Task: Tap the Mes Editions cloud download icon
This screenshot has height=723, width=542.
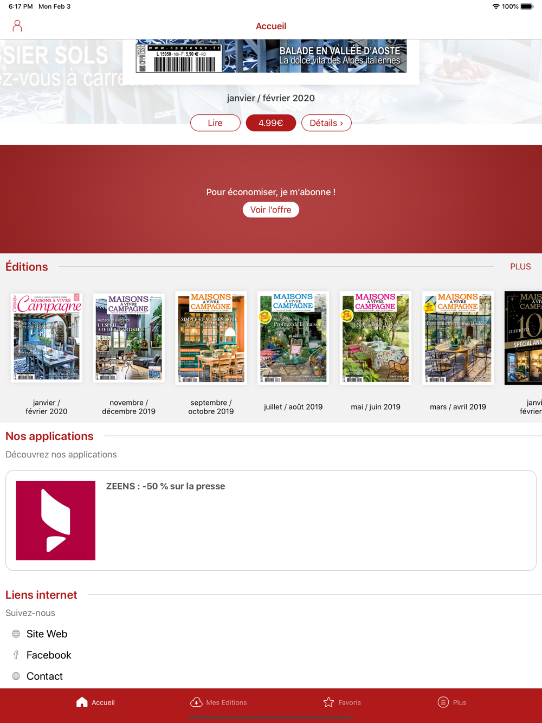Action: (196, 702)
